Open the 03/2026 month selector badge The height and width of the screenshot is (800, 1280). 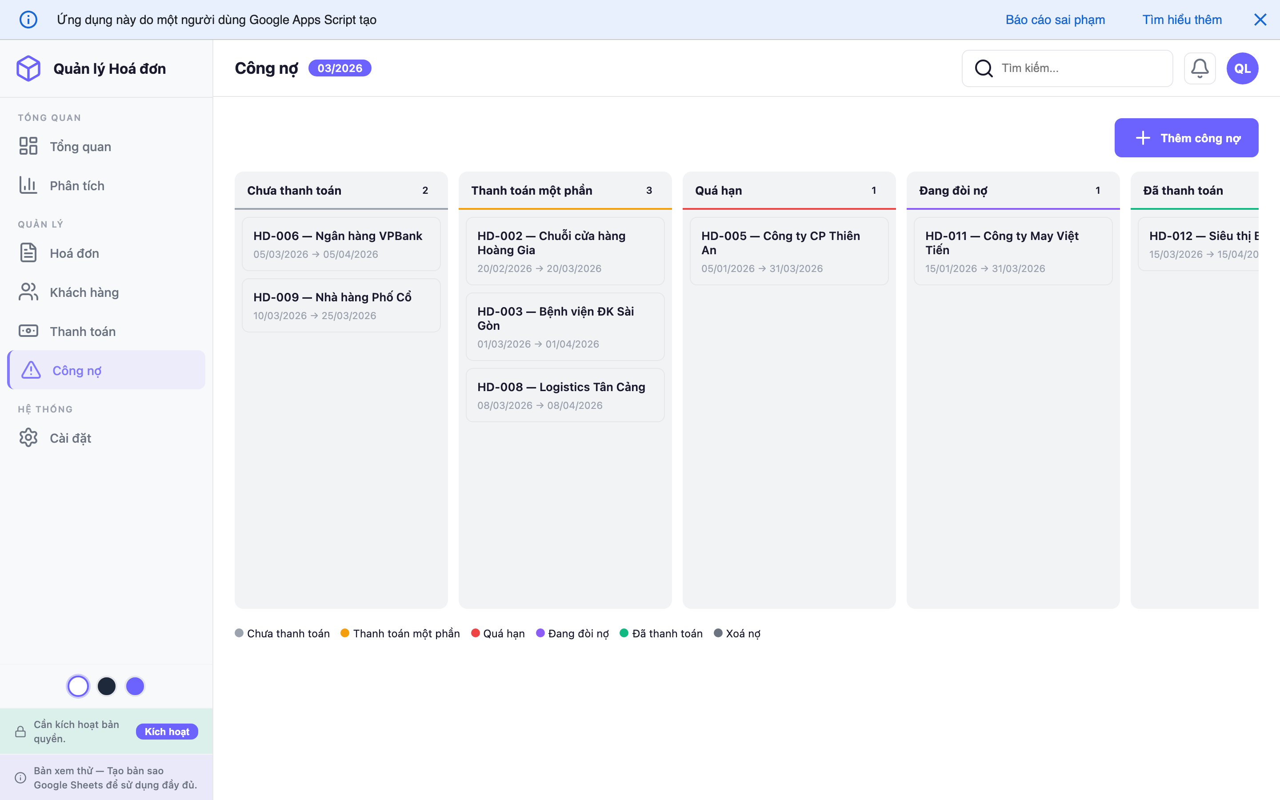click(x=340, y=68)
